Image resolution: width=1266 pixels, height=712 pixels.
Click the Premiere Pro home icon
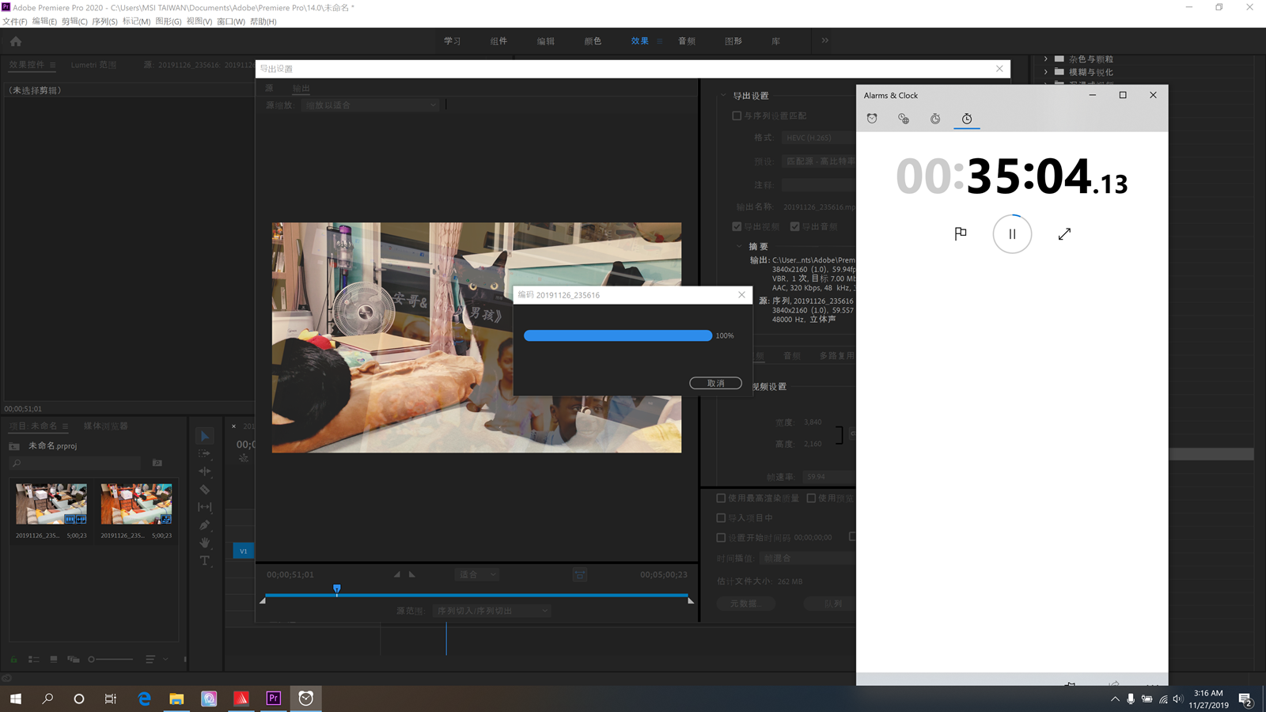click(16, 41)
